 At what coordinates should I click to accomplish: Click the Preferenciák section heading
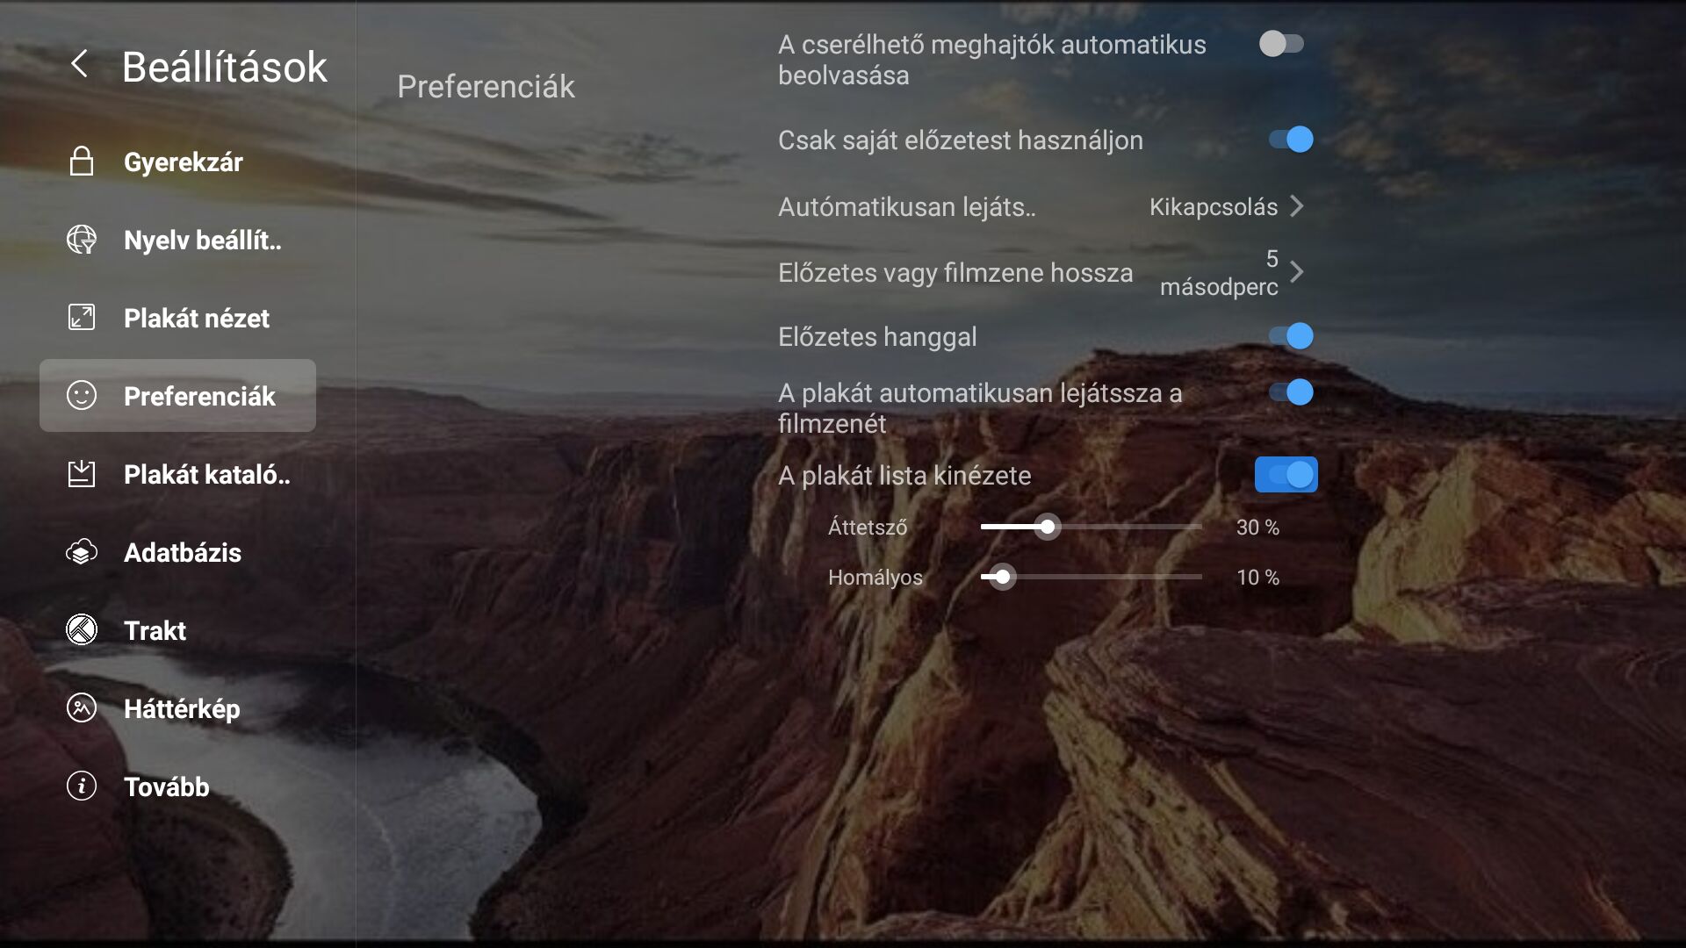tap(486, 86)
